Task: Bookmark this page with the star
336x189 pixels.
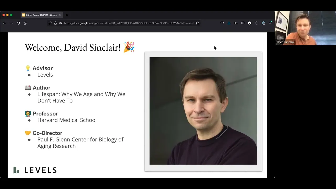Action: 197,23
